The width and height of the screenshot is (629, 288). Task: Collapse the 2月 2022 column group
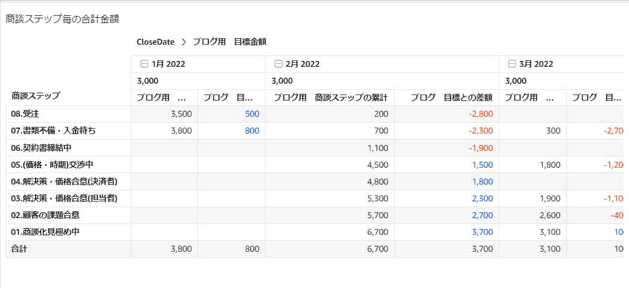278,64
